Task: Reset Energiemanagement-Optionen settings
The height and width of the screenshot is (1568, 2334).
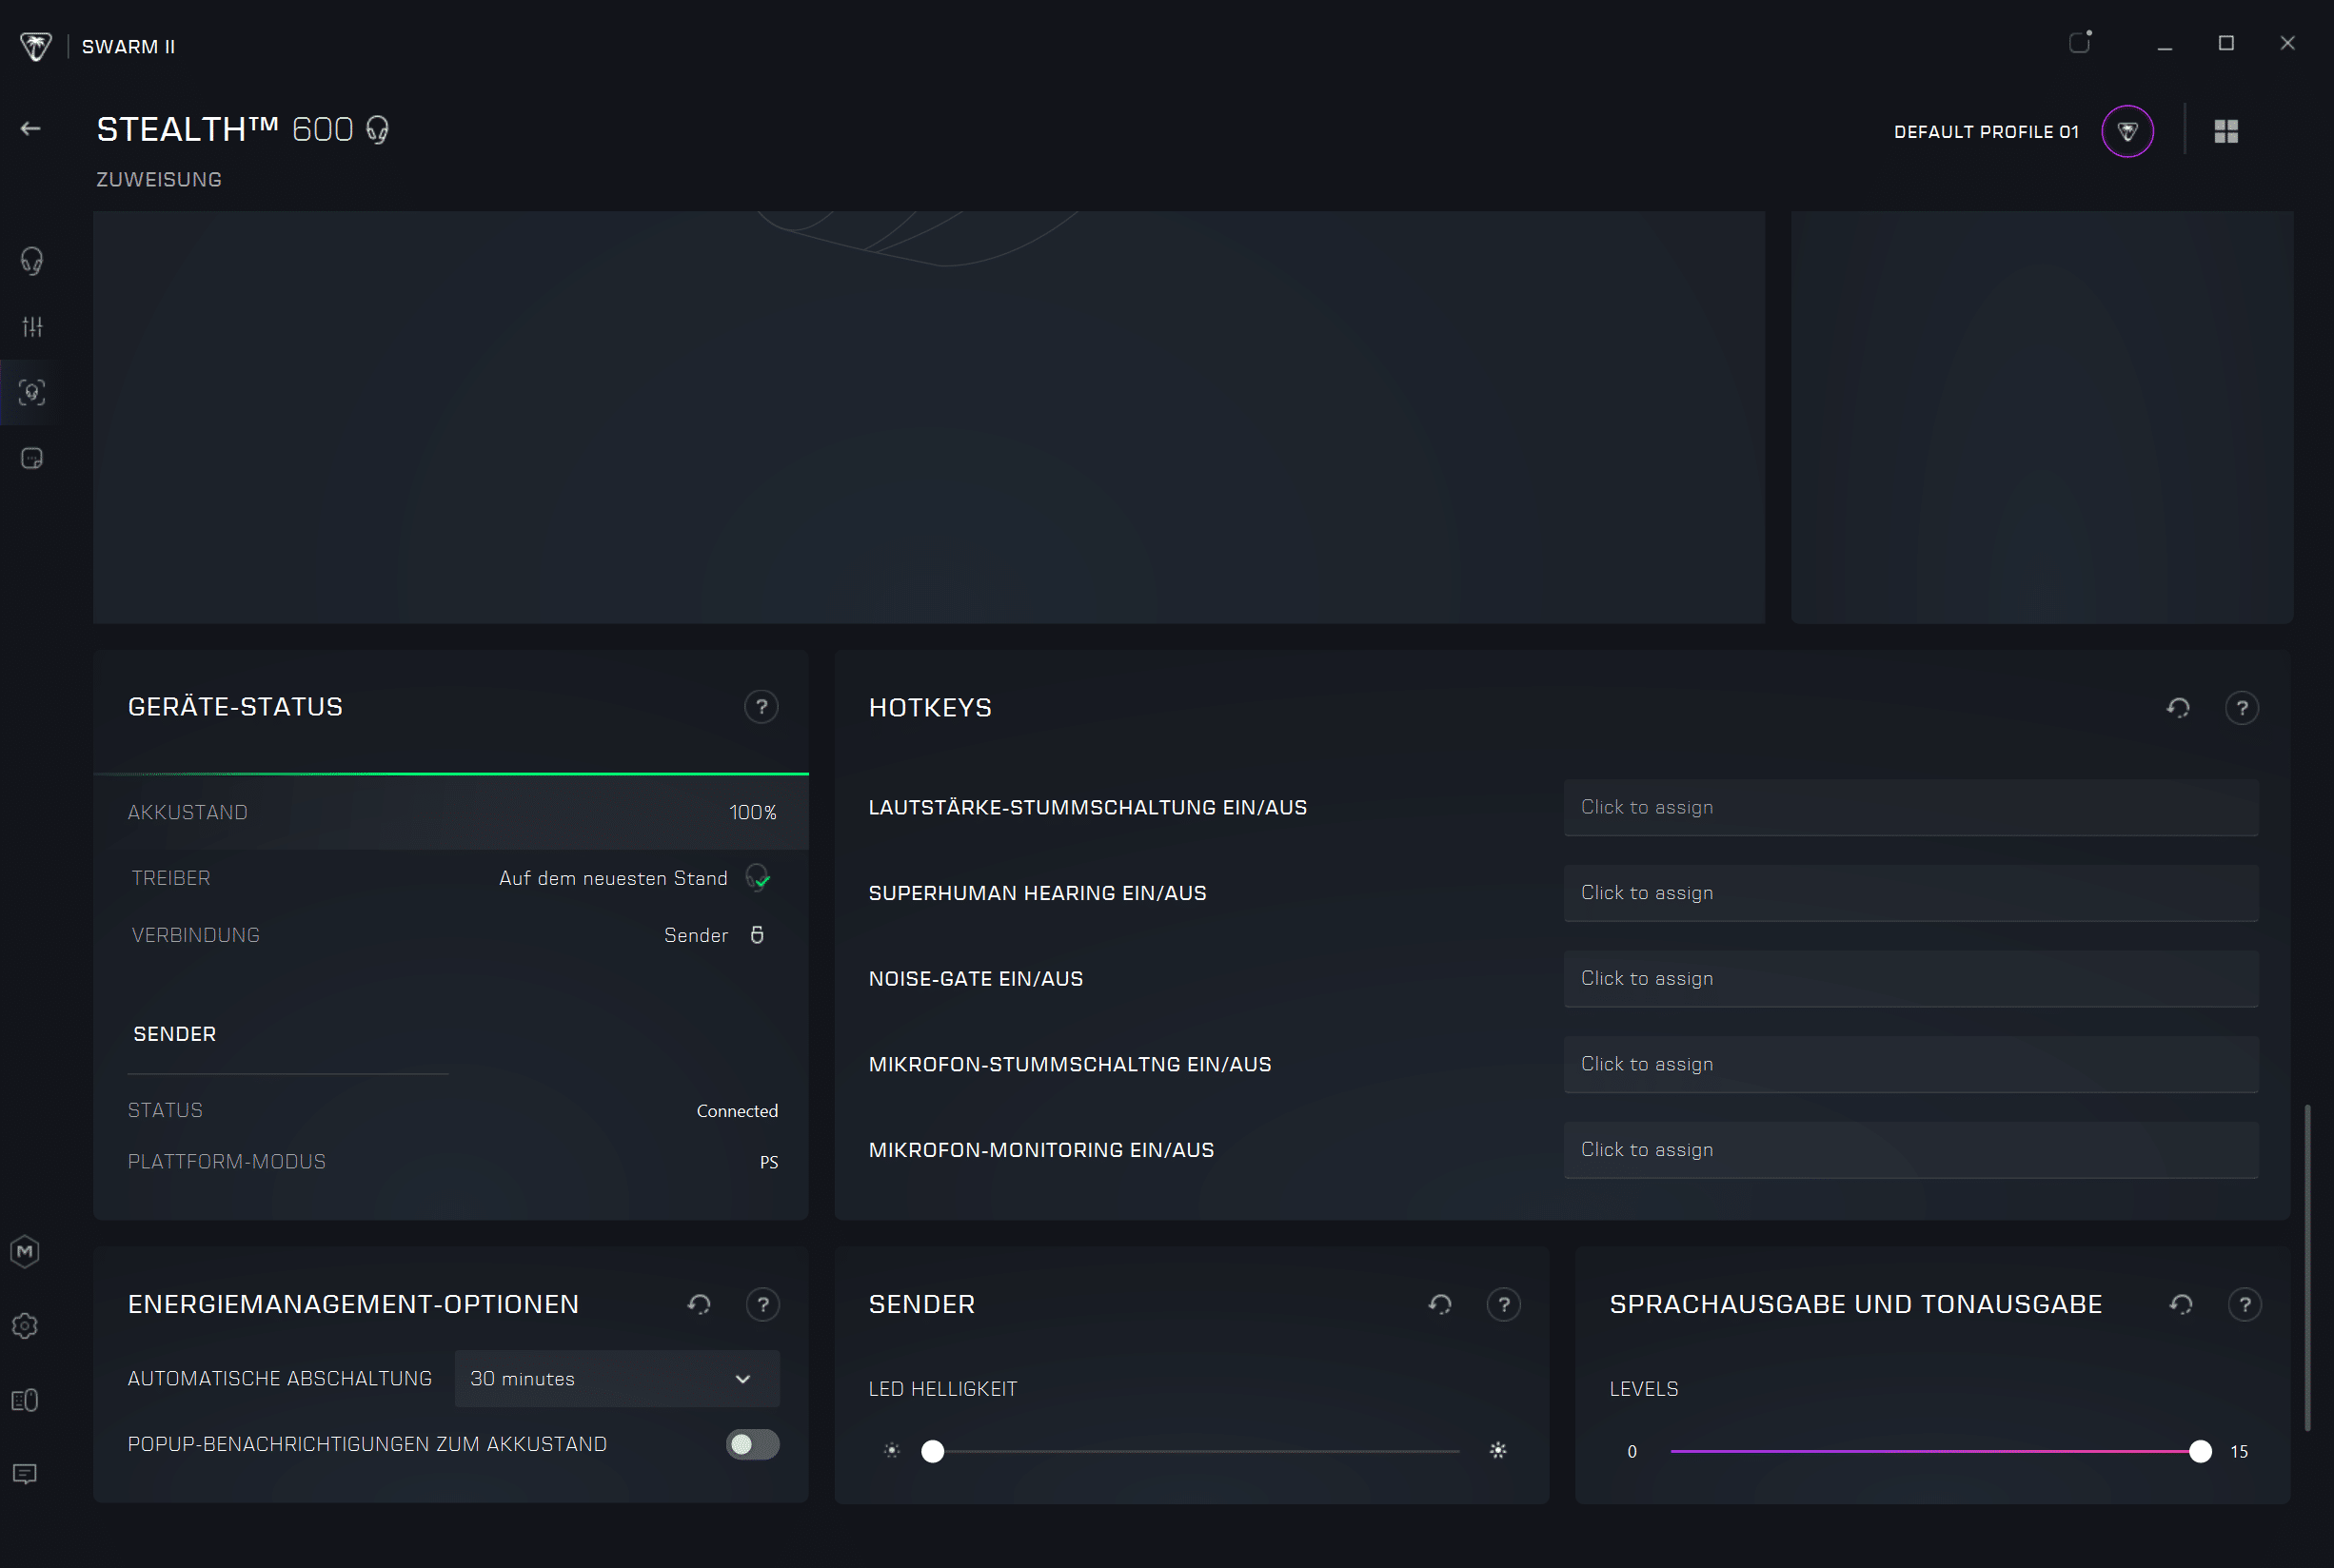Action: coord(699,1304)
